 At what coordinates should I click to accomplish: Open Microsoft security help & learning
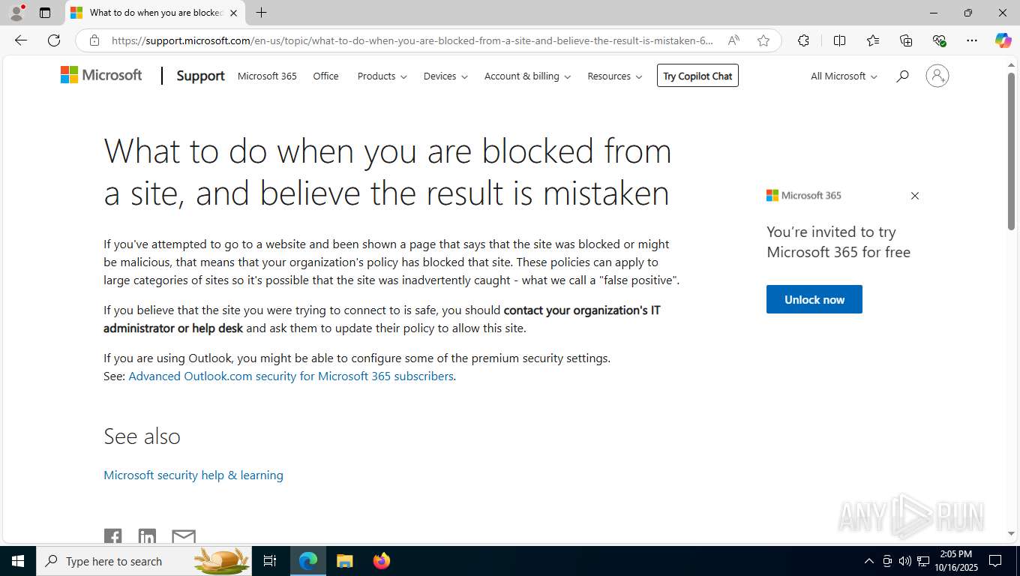pos(193,475)
